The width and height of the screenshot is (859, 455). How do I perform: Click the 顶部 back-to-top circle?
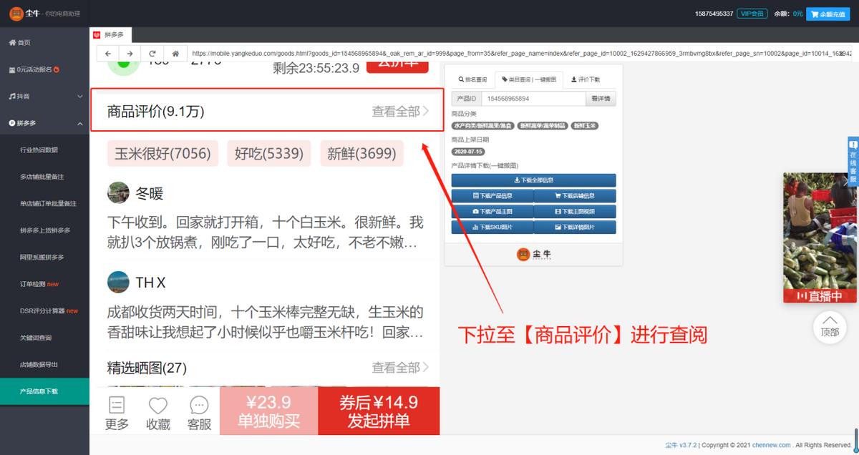tap(829, 328)
